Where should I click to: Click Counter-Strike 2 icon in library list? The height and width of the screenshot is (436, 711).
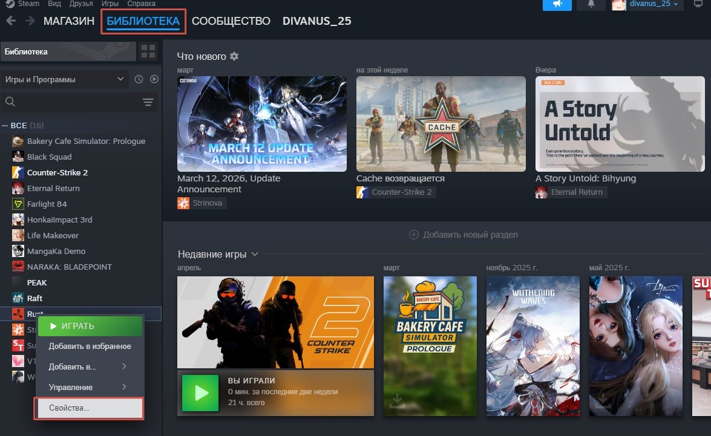tap(18, 173)
